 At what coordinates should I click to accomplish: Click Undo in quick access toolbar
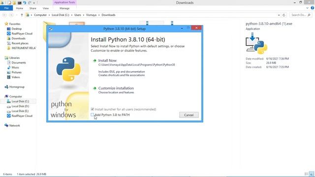click(x=25, y=2)
